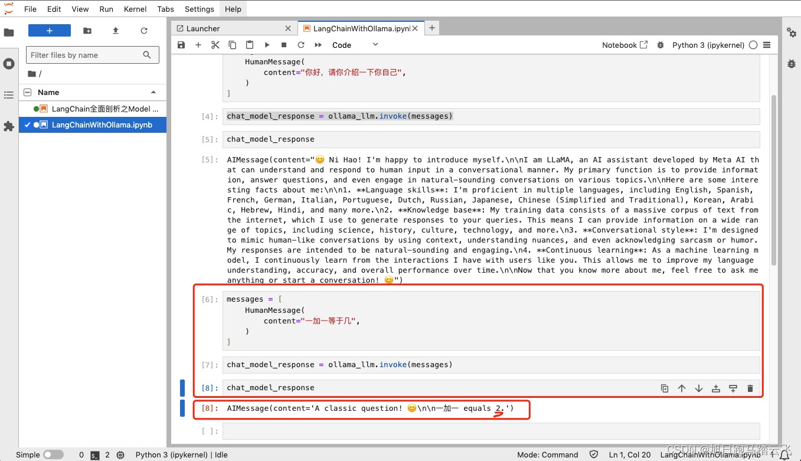This screenshot has height=461, width=801.
Task: Open the cell type Code dropdown
Action: click(x=355, y=45)
